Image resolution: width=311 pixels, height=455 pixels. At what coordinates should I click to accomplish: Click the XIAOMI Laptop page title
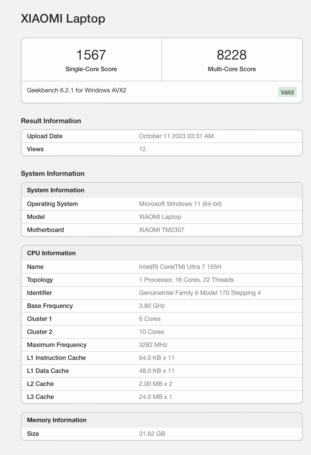click(x=63, y=18)
